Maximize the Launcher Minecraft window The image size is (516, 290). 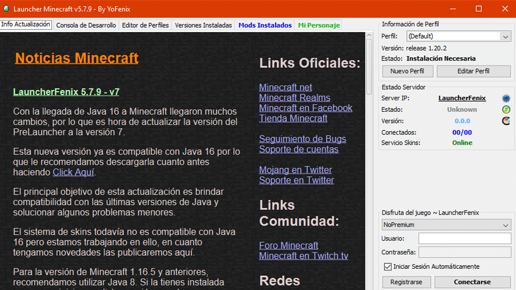pos(479,9)
